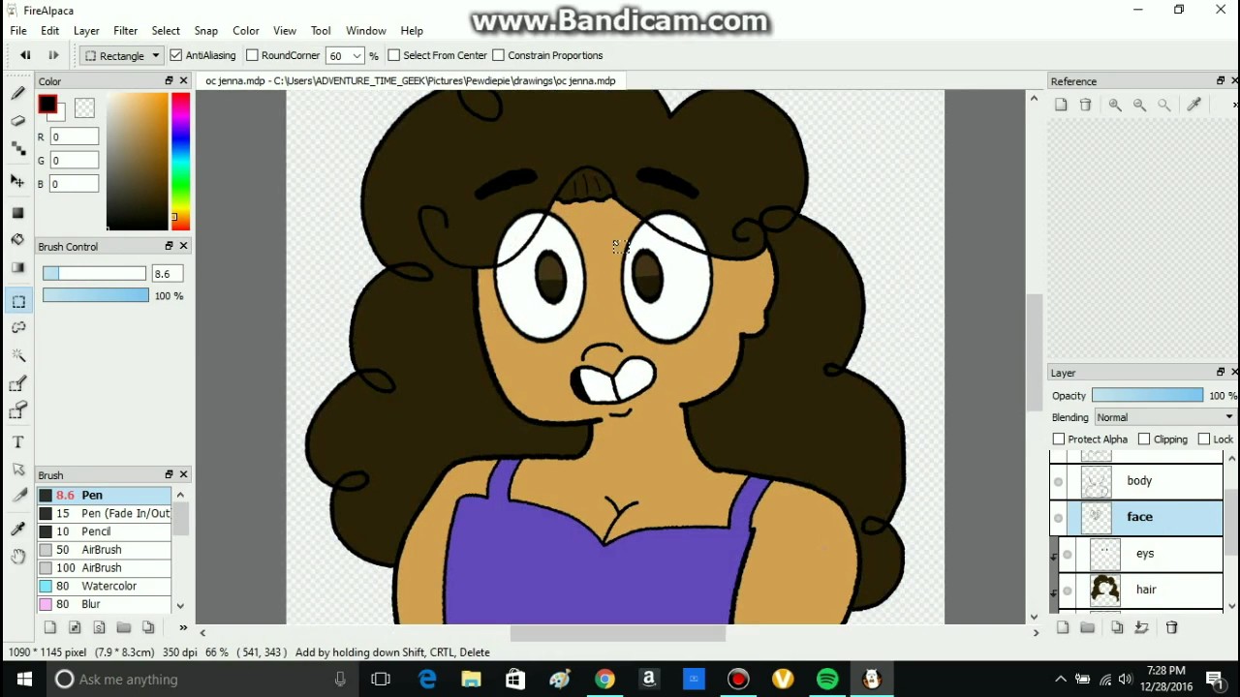The image size is (1240, 697).
Task: Select the Text tool
Action: pos(17,442)
